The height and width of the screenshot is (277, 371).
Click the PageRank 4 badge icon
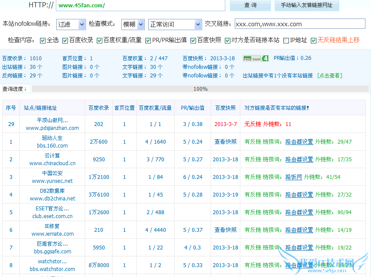pyautogui.click(x=256, y=58)
